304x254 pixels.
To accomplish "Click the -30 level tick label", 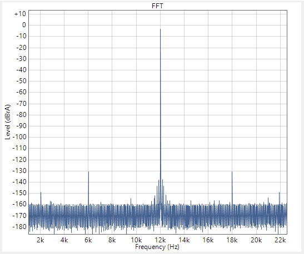I will (21, 59).
